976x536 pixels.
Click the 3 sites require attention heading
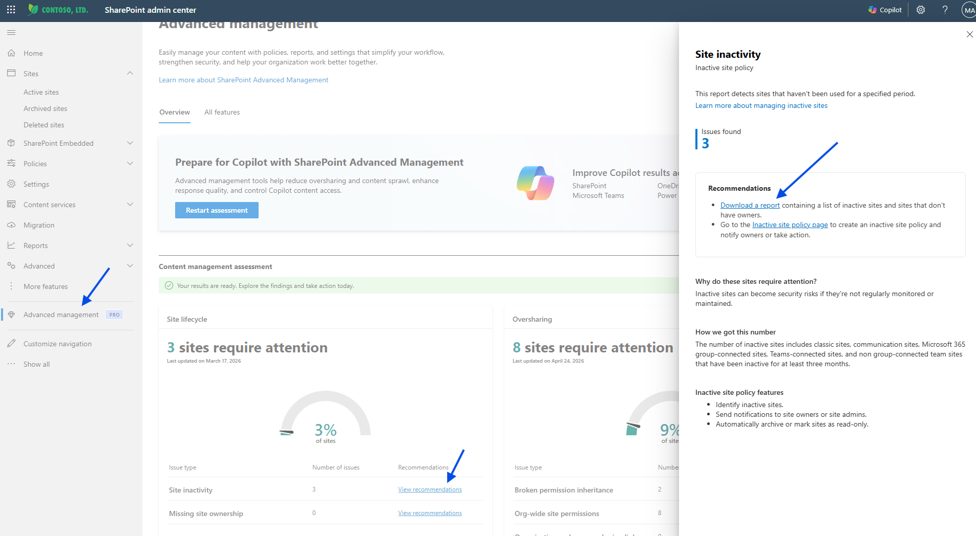click(x=247, y=347)
